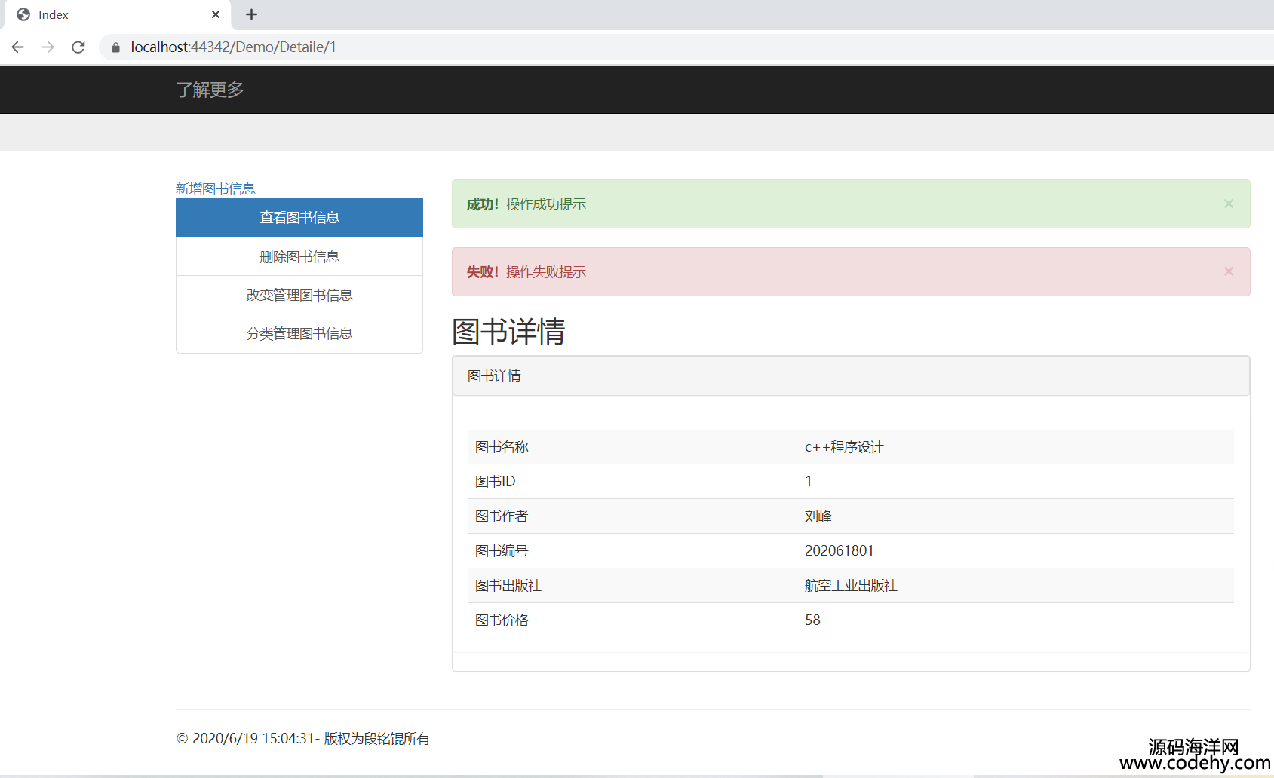The width and height of the screenshot is (1274, 778).
Task: Dismiss the red failure alert
Action: click(x=1228, y=271)
